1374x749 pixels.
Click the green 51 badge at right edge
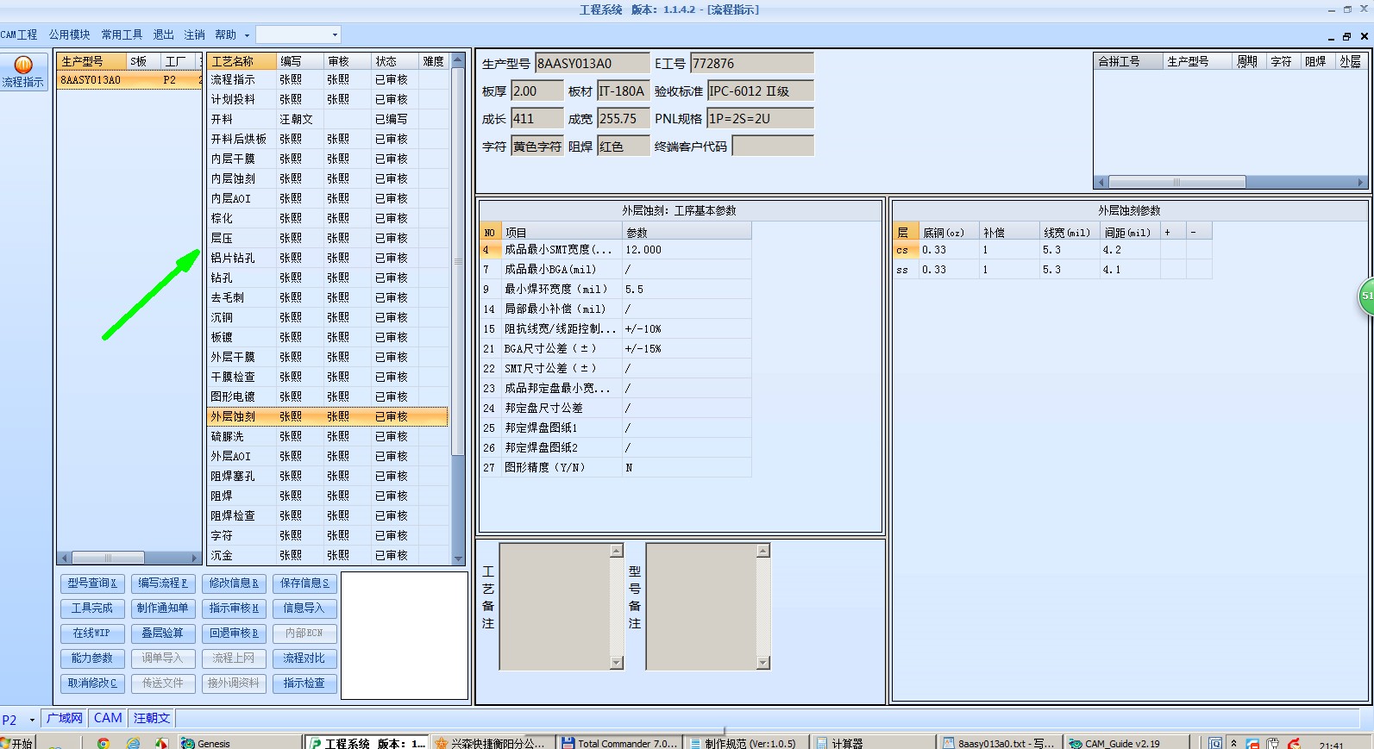coord(1366,296)
